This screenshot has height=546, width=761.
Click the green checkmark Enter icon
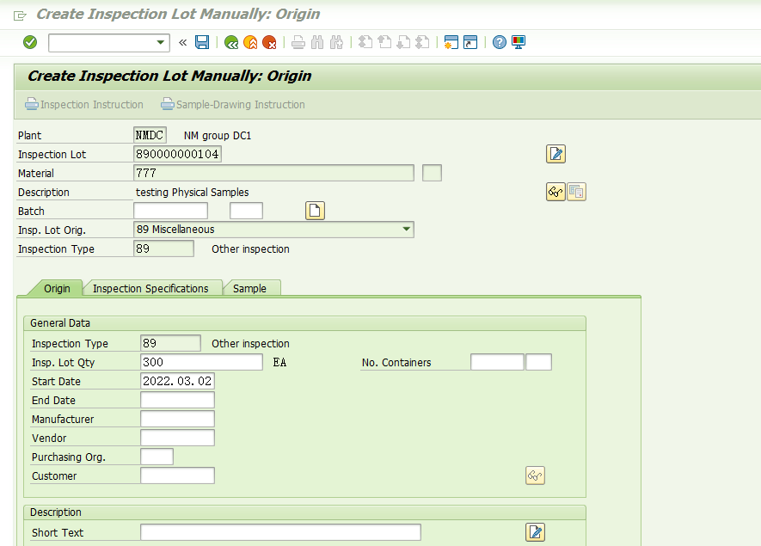coord(30,42)
